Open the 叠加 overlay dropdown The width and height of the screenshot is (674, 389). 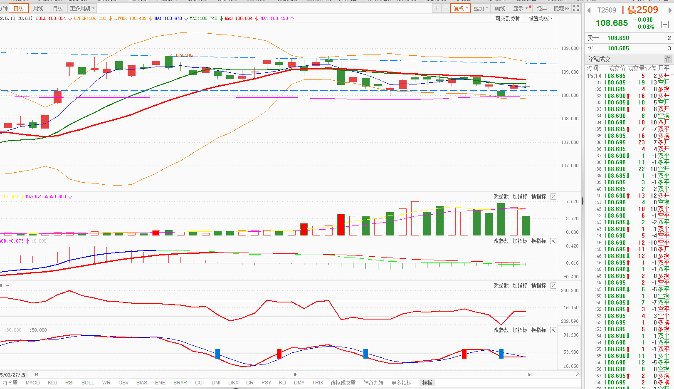(481, 8)
